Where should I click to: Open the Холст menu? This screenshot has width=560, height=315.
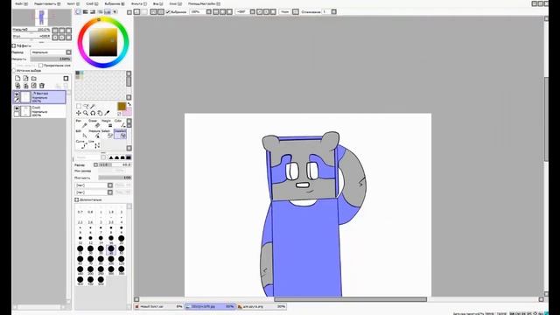point(73,3)
